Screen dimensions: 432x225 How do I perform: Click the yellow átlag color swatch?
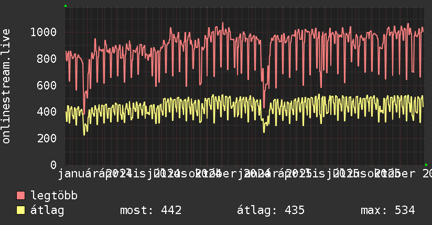click(x=20, y=210)
